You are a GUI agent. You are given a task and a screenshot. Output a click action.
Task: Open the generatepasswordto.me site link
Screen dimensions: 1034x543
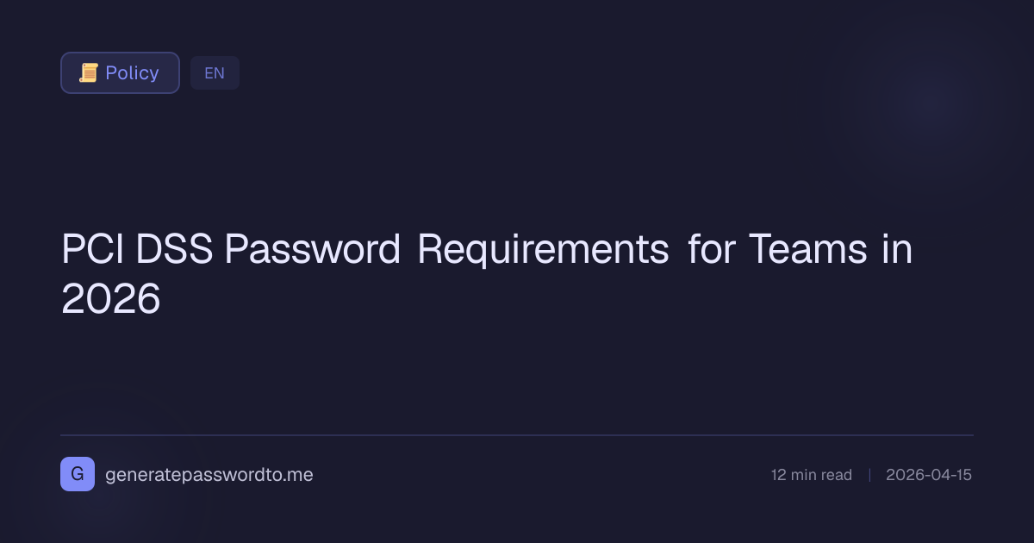[x=209, y=475]
